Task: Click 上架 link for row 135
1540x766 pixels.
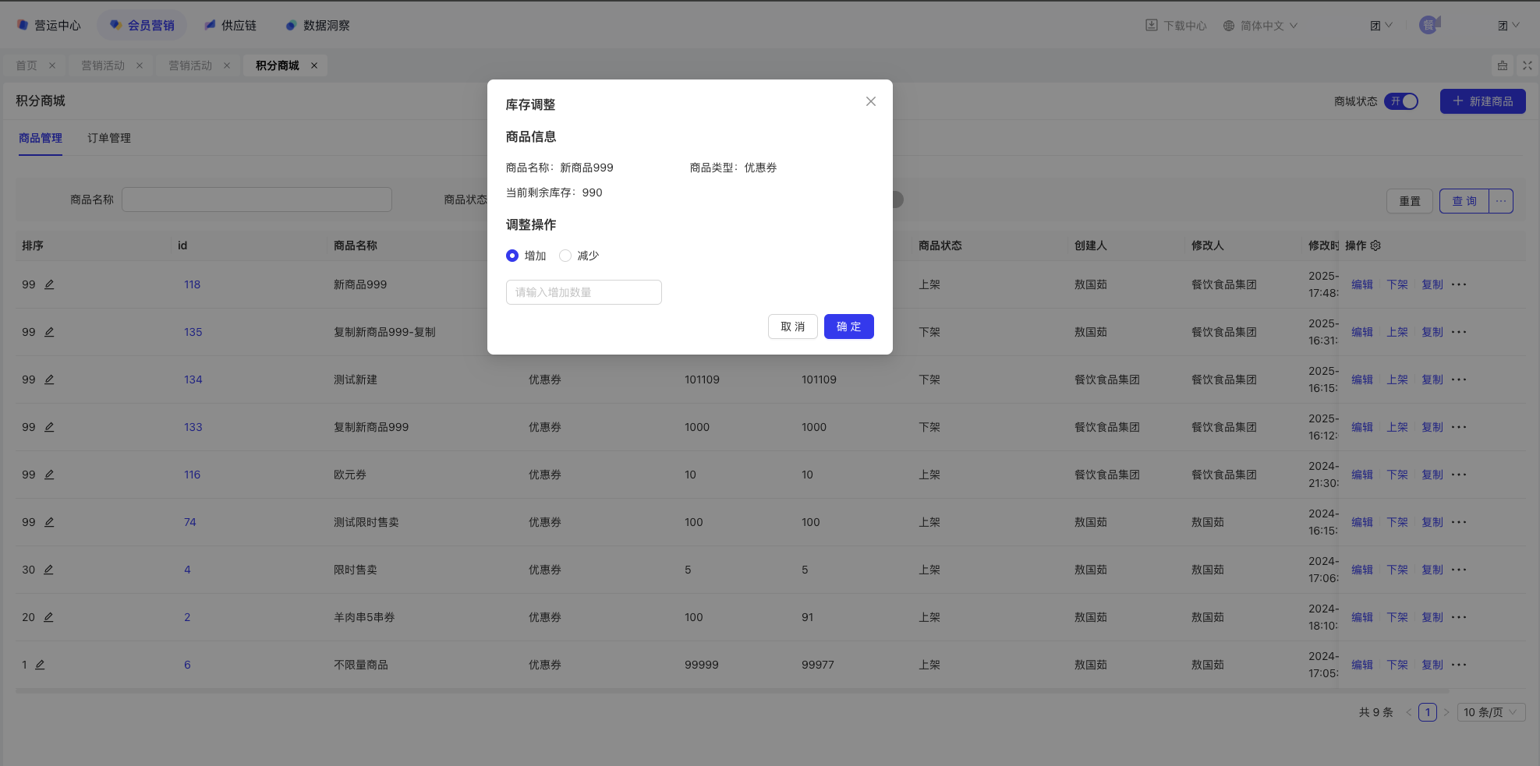Action: tap(1397, 332)
